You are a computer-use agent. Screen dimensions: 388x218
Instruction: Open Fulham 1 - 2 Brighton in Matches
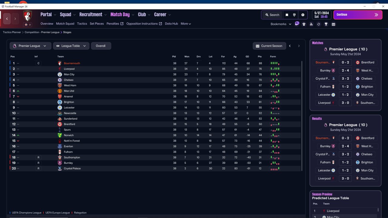(x=346, y=87)
